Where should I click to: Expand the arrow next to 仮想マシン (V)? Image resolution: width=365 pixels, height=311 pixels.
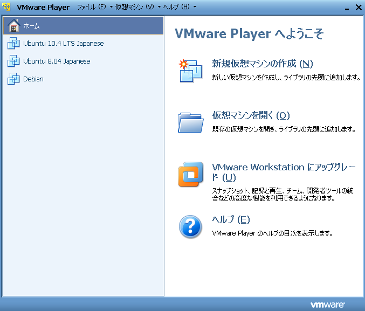pyautogui.click(x=159, y=7)
